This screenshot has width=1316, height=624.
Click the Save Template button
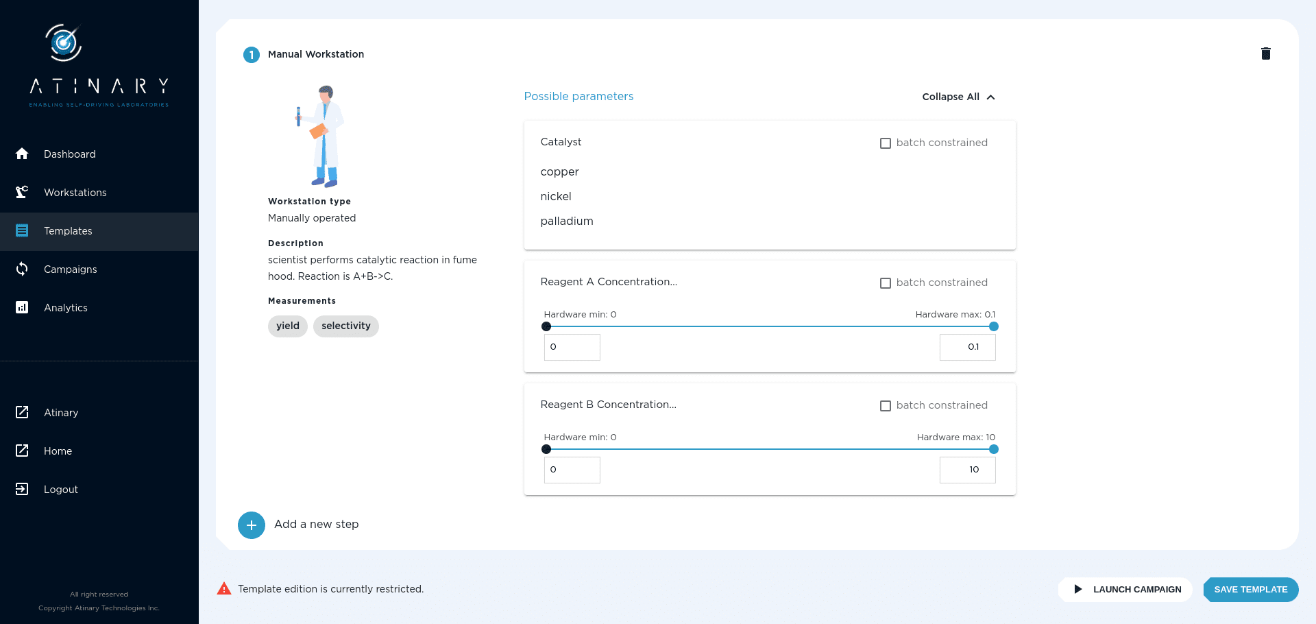[1251, 589]
